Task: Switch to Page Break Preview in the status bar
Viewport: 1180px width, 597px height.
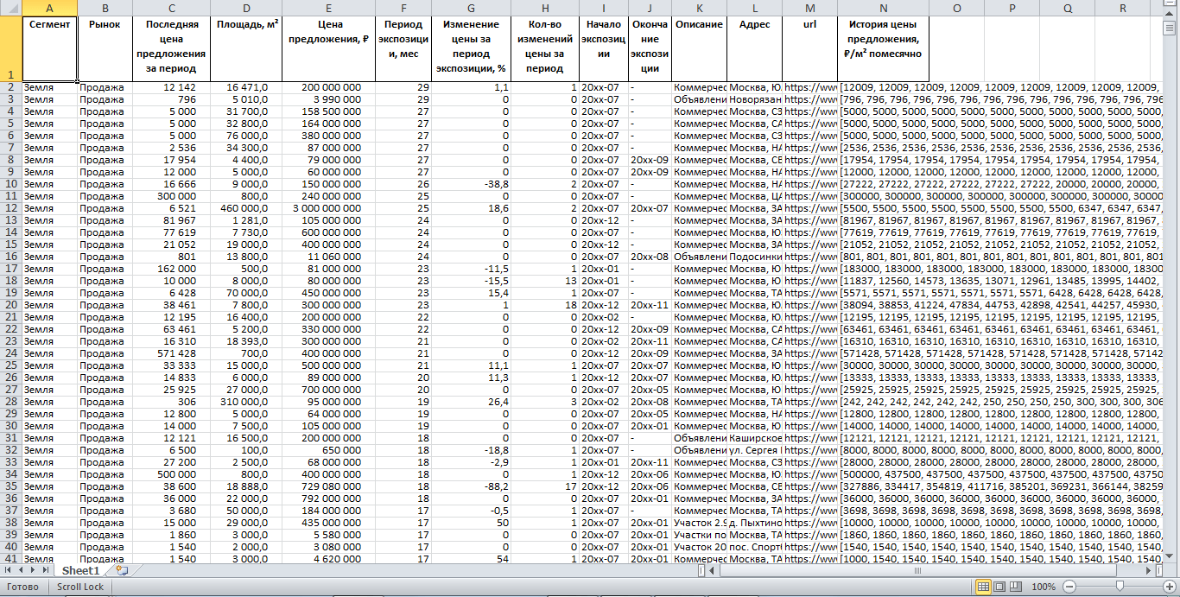Action: [1016, 587]
